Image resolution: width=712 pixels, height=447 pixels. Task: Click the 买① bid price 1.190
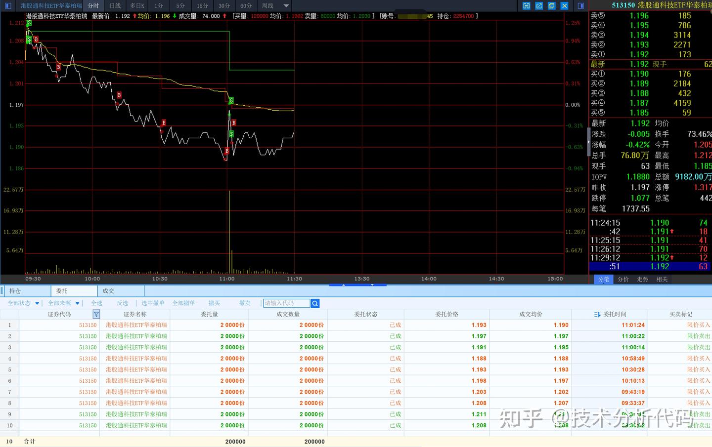click(x=639, y=74)
